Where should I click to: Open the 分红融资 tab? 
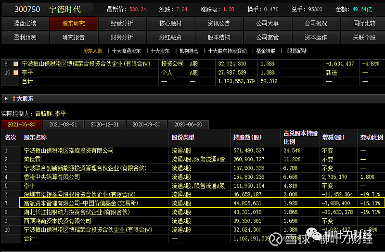[x=170, y=38]
